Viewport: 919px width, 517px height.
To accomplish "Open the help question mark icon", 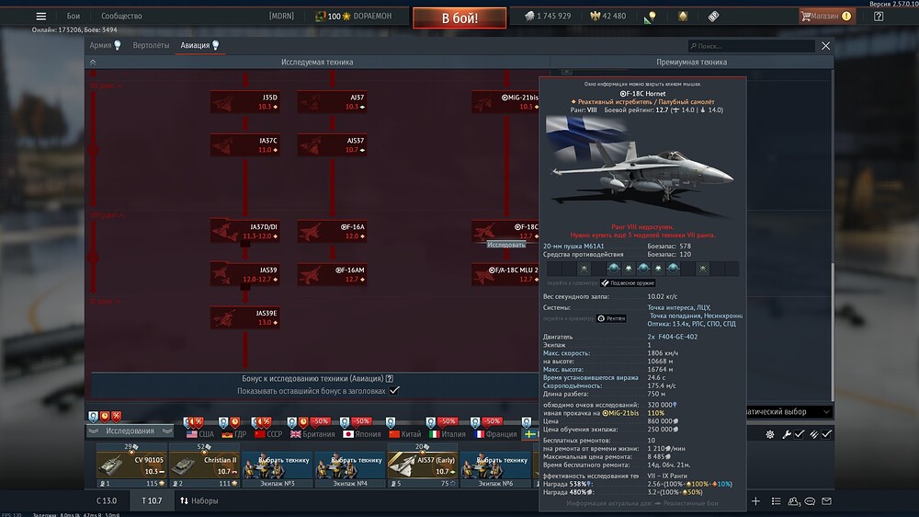I will pos(878,17).
